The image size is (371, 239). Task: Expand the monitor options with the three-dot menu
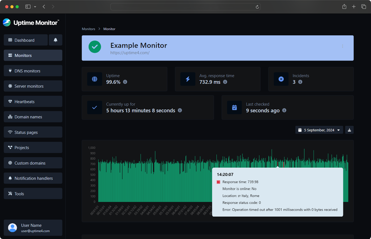tap(343, 46)
